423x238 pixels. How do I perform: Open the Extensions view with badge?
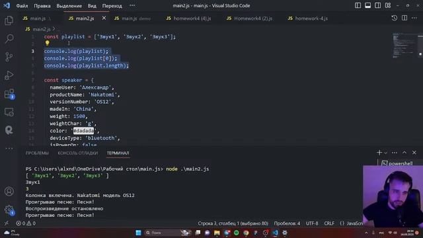pyautogui.click(x=9, y=94)
